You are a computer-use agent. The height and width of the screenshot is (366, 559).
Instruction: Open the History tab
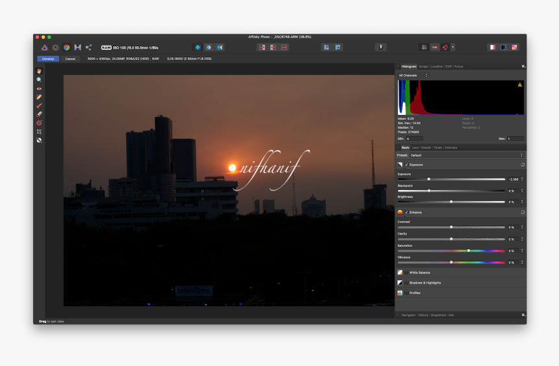click(423, 315)
